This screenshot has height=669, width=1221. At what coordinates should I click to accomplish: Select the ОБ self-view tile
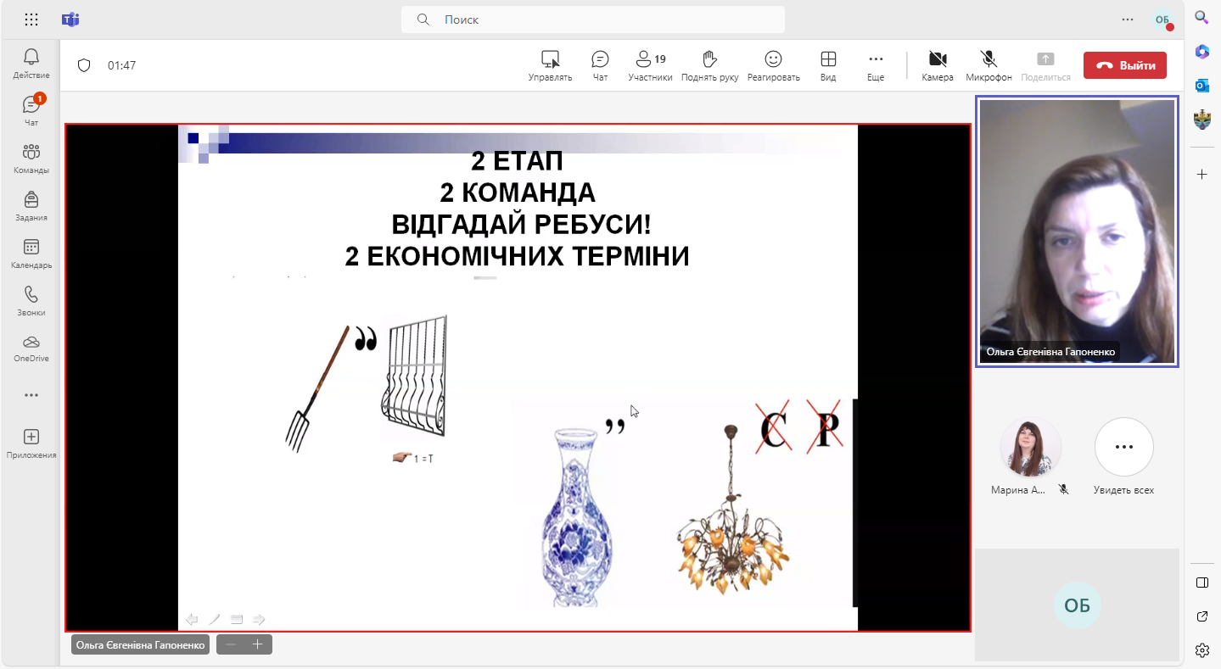pos(1077,605)
